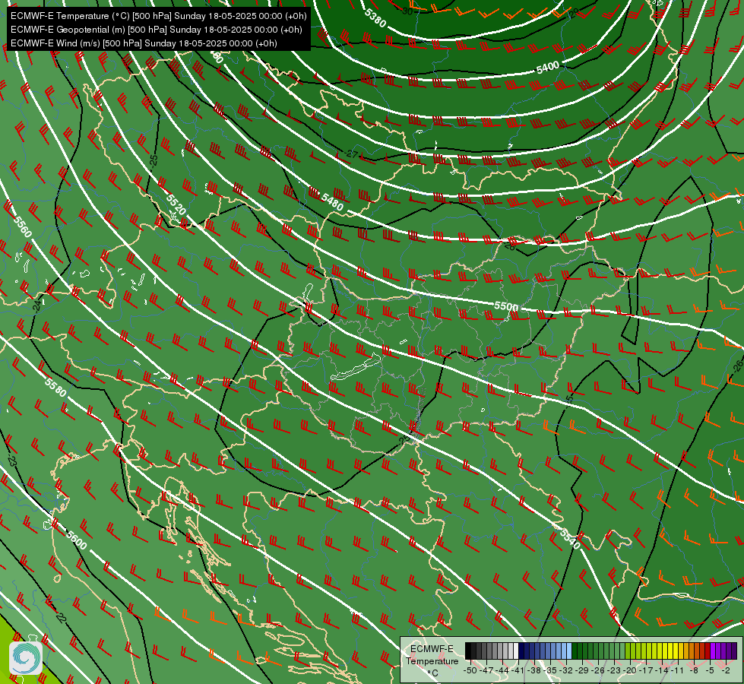Click the -27 isotherm label
Image resolution: width=744 pixels, height=684 pixels.
coord(352,154)
